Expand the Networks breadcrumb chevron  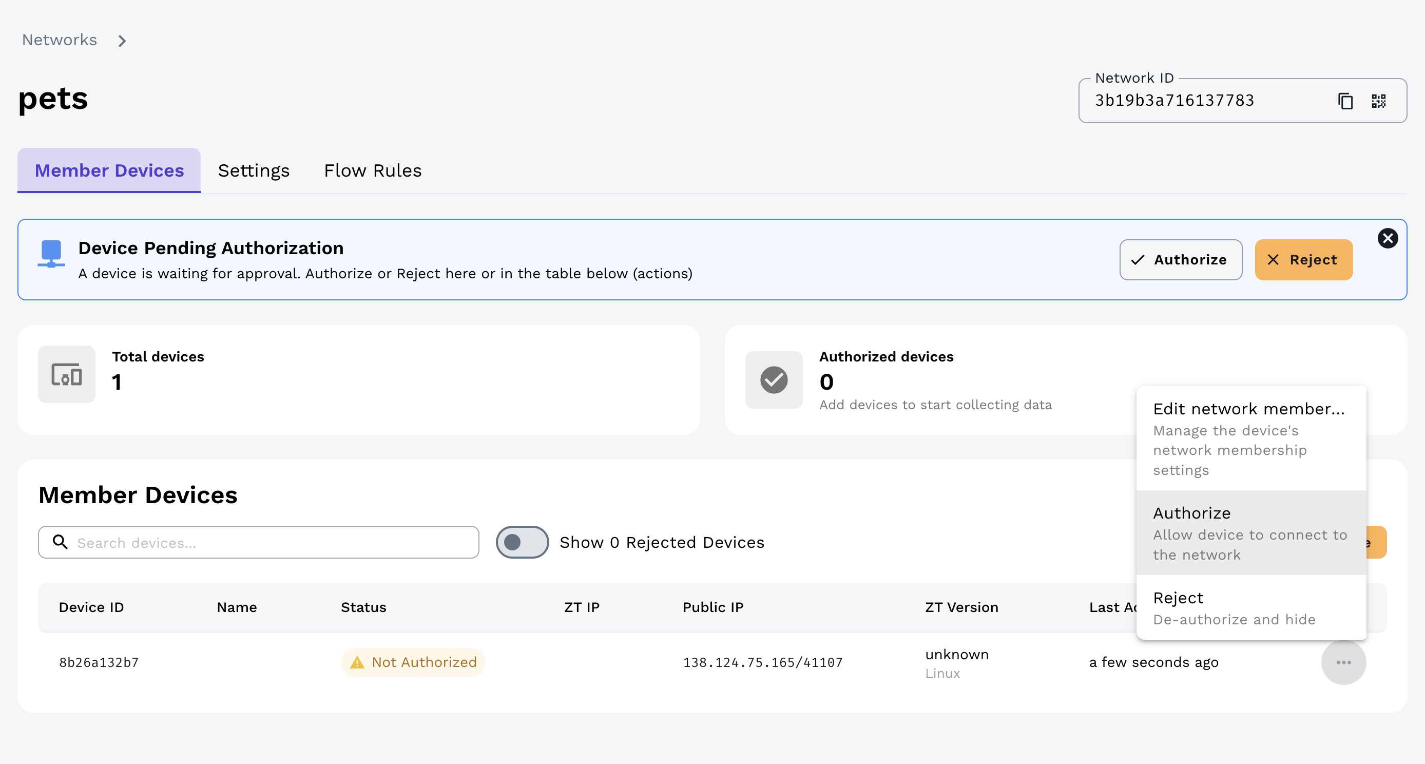point(122,41)
